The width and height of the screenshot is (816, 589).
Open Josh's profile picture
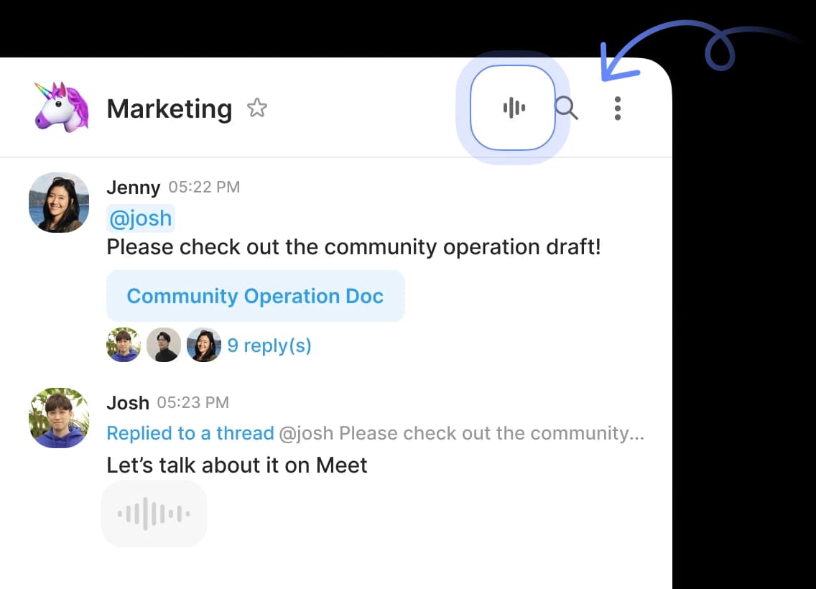click(x=59, y=418)
